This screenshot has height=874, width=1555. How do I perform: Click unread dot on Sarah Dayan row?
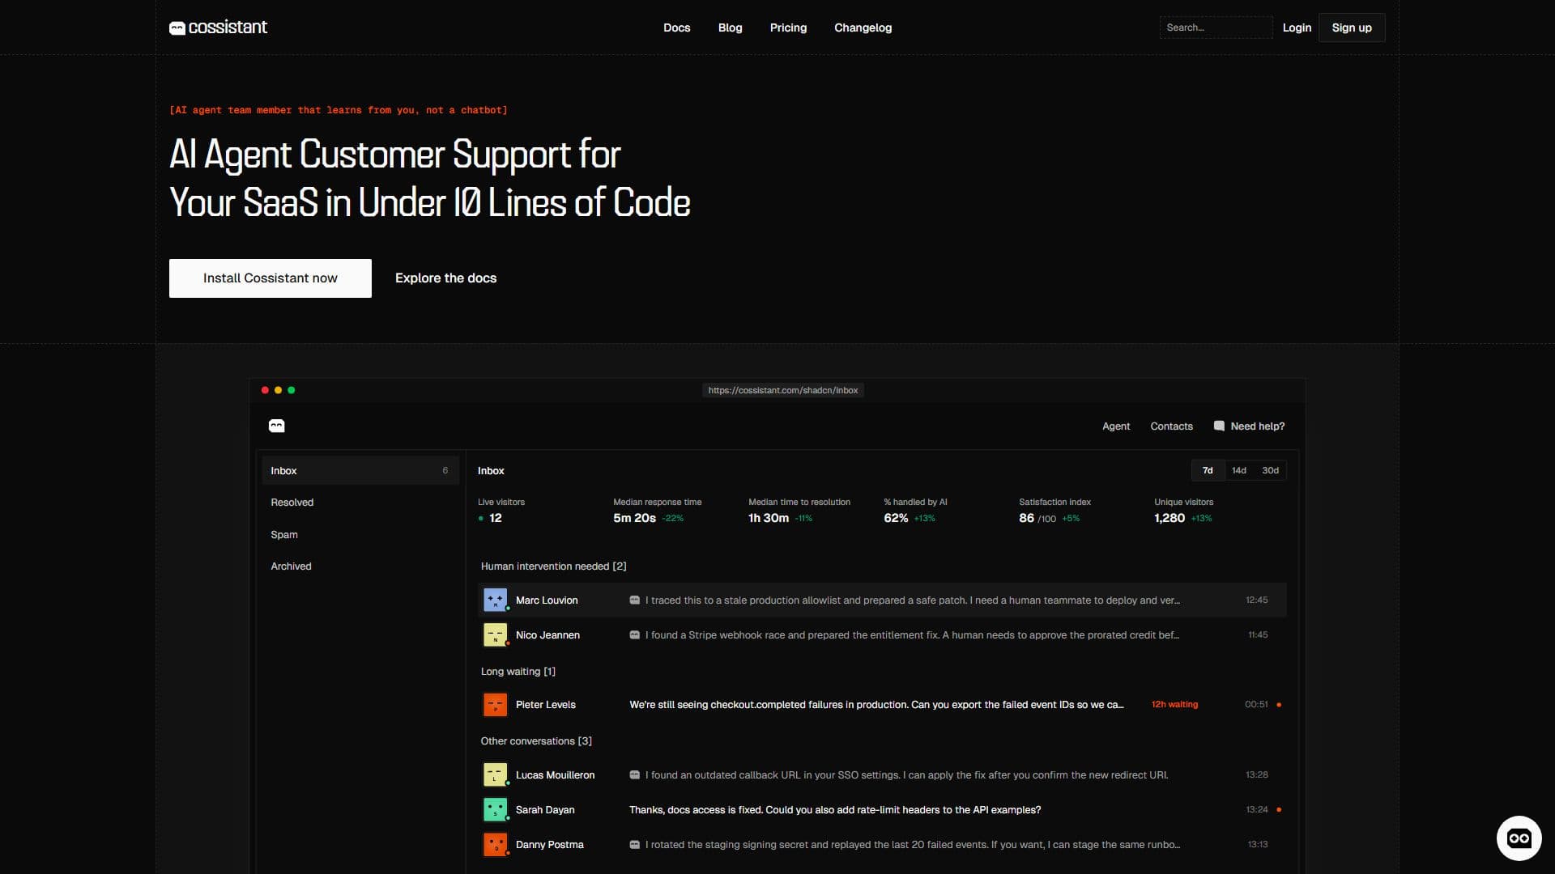pos(1279,810)
